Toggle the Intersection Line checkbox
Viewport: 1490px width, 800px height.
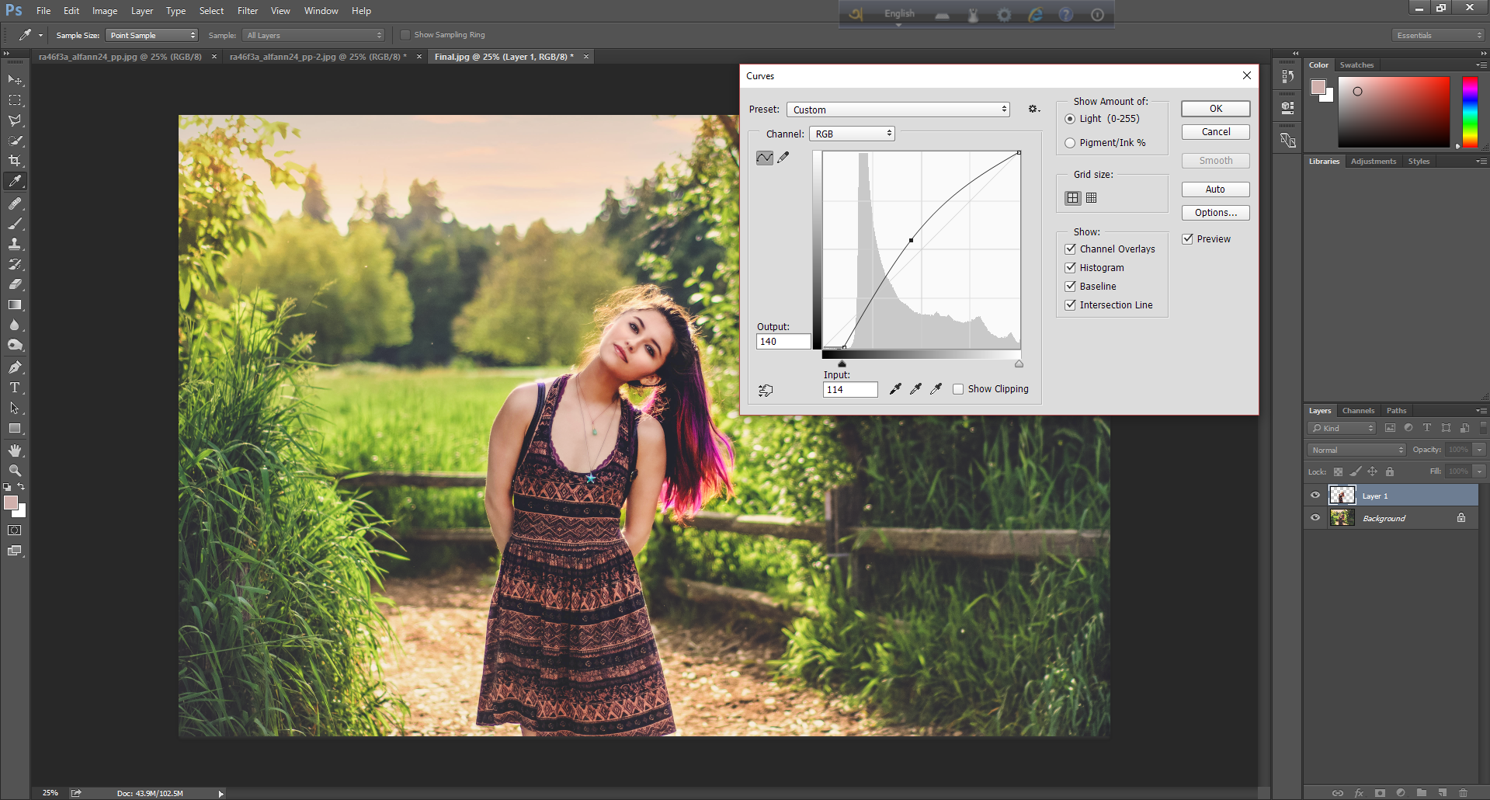point(1070,304)
